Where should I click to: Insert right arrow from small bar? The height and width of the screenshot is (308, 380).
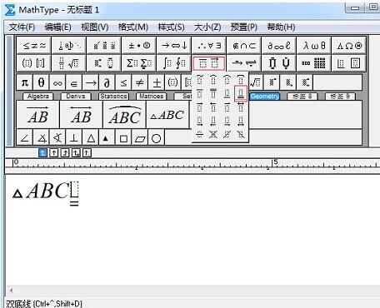[x=90, y=82]
